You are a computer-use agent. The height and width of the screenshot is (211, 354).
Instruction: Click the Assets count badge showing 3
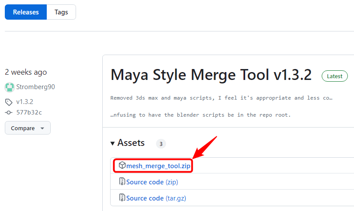click(x=161, y=144)
